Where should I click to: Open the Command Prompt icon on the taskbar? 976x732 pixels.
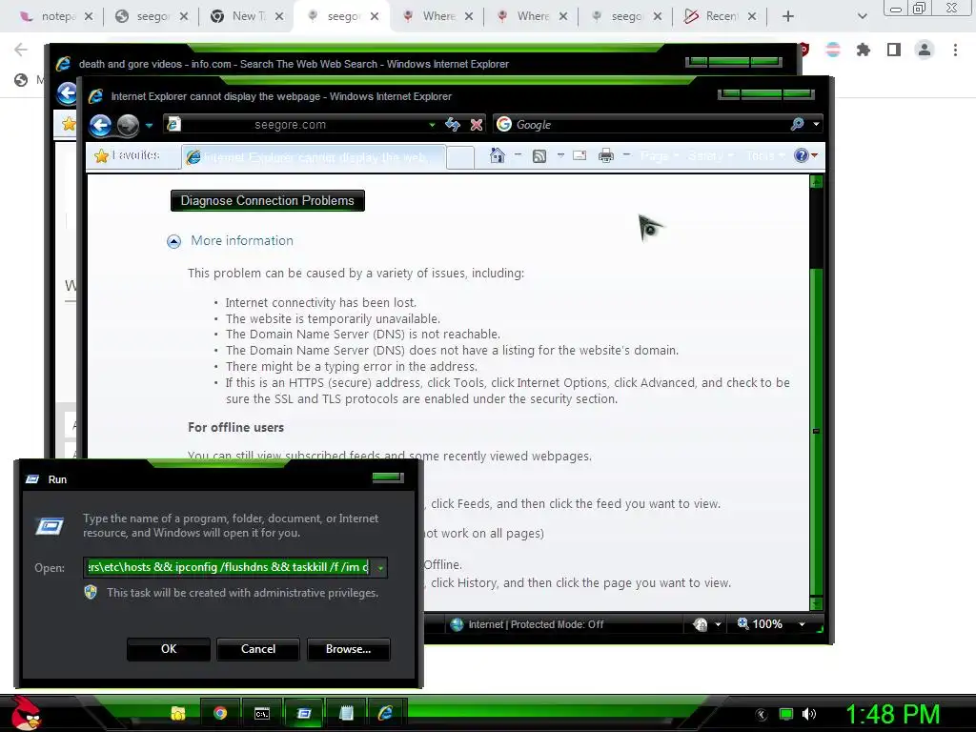(x=262, y=713)
